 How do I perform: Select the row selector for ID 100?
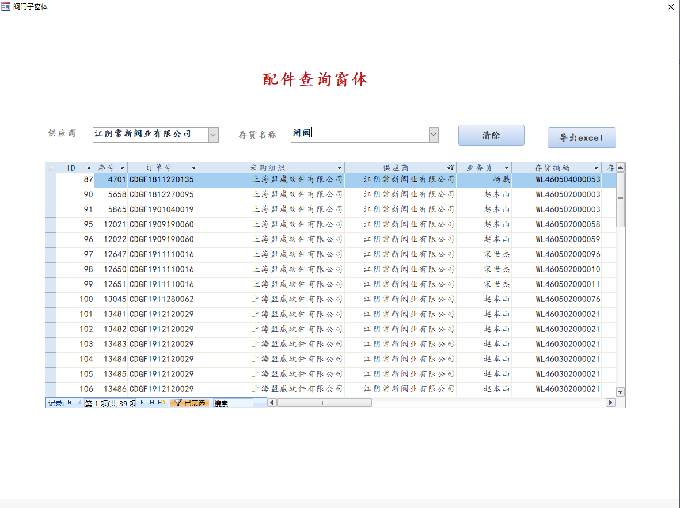click(51, 300)
